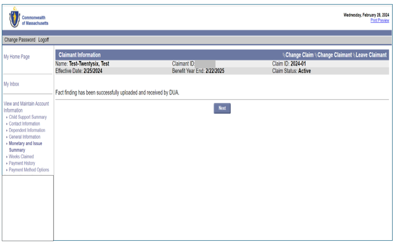Screen dimensions: 394x243
Task: Select Change Password in the top bar
Action: pyautogui.click(x=19, y=40)
